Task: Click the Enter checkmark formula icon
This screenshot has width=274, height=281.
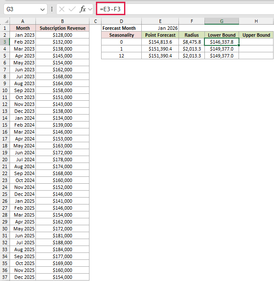Action: (x=72, y=9)
